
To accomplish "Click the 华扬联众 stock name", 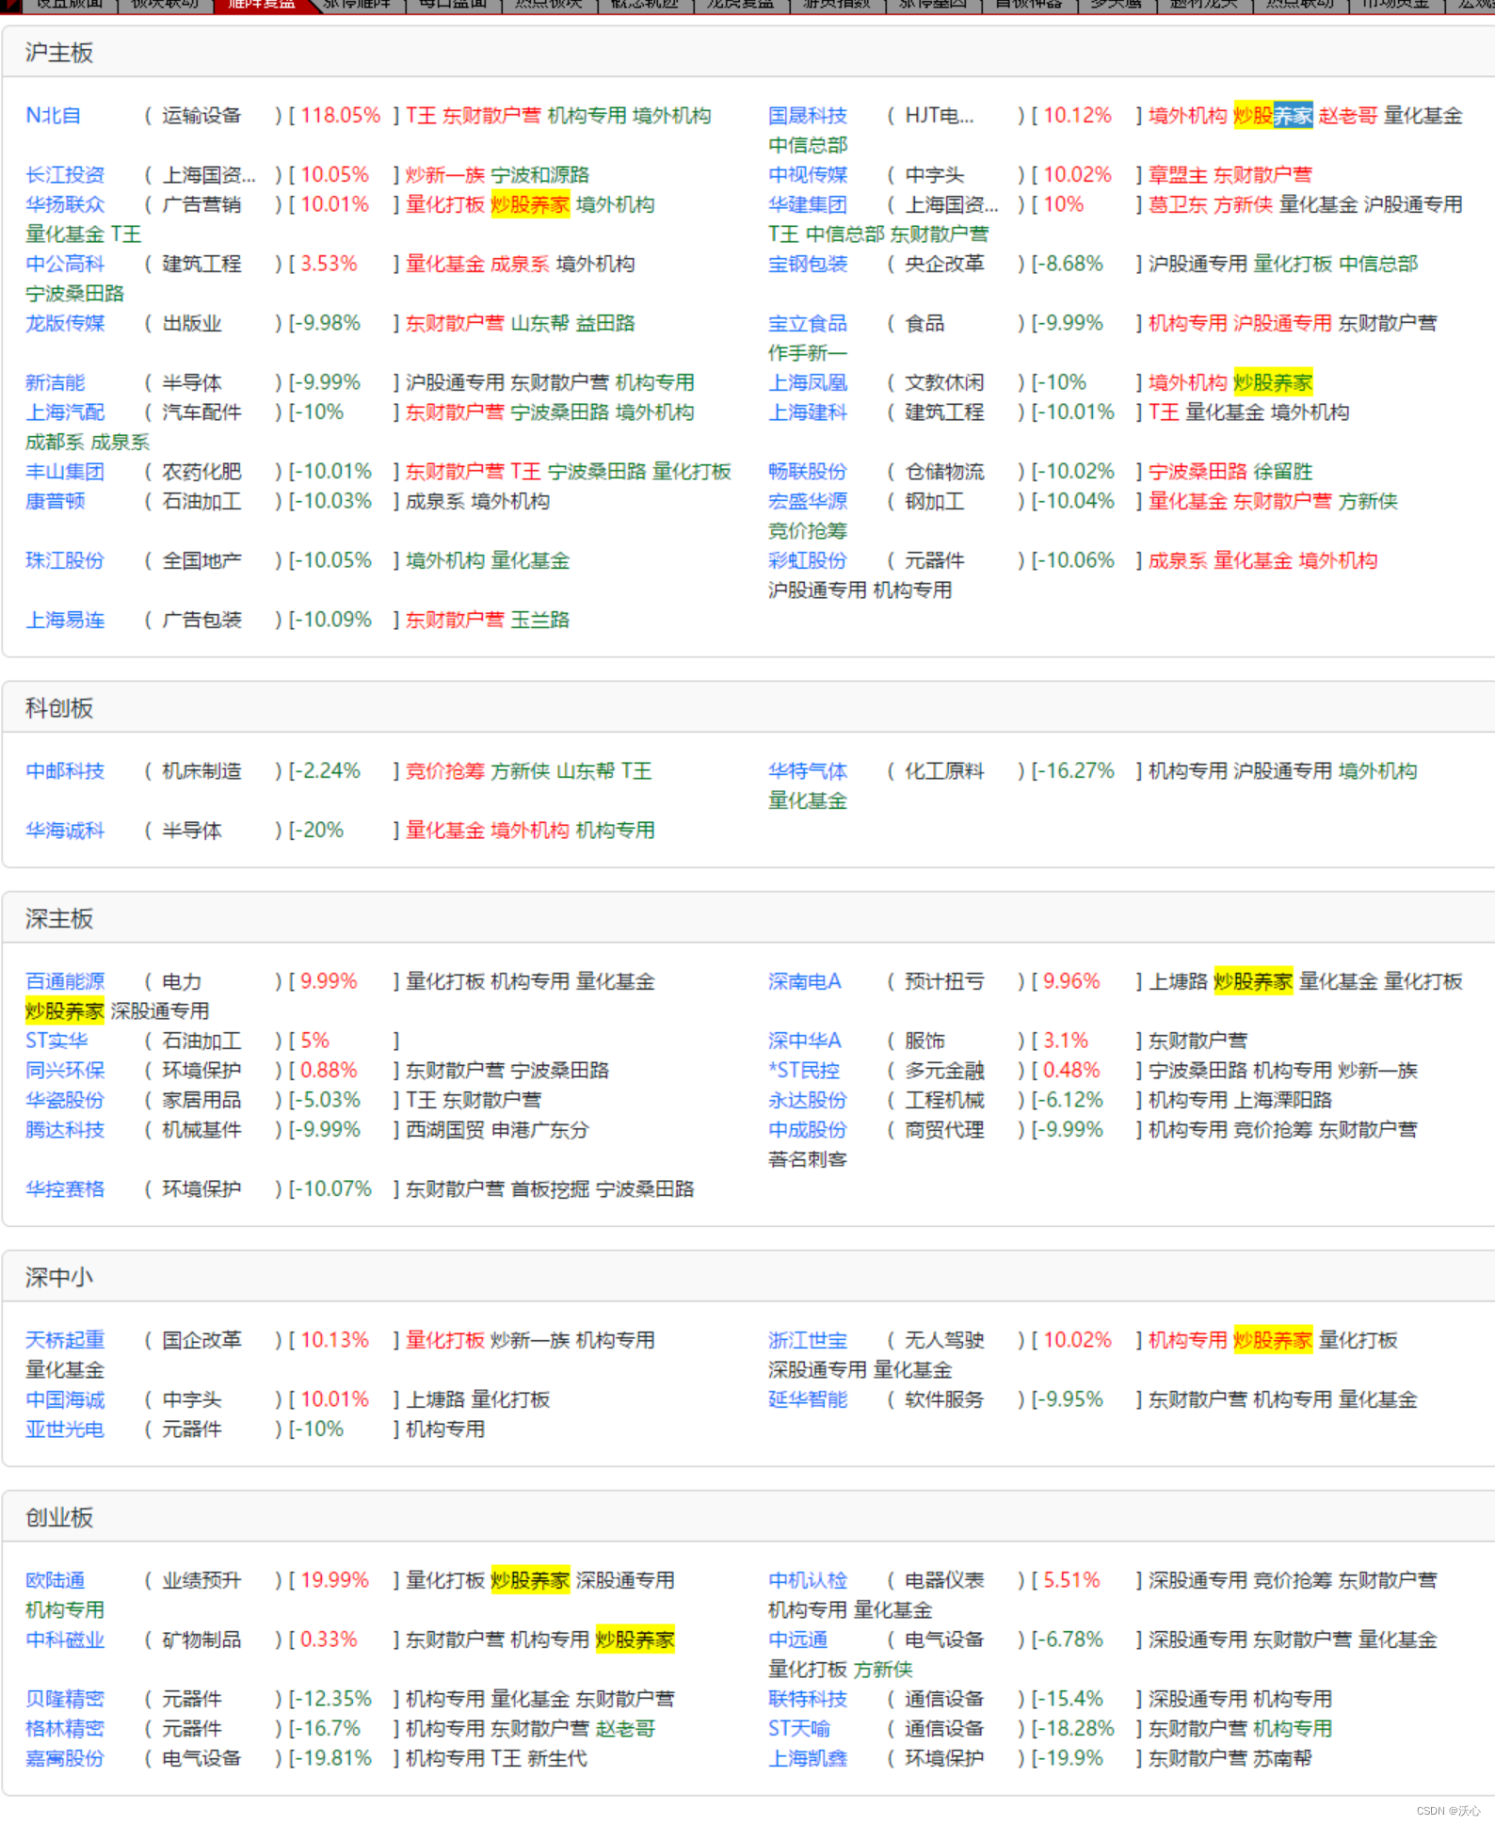I will 65,204.
